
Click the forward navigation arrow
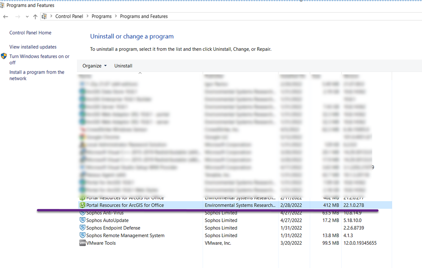coord(17,17)
